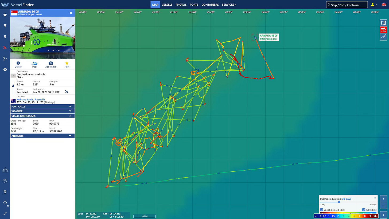389x219 pixels.
Task: Click the antenna station icon in sidebar
Action: click(x=5, y=191)
